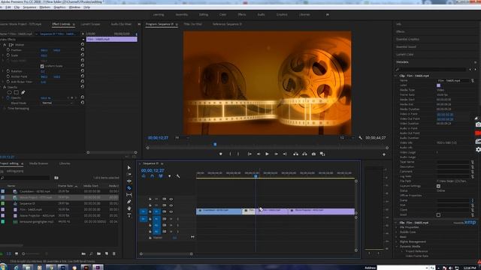Open Program monitor zoom level dropdown
This screenshot has height=270, width=481.
(x=182, y=138)
